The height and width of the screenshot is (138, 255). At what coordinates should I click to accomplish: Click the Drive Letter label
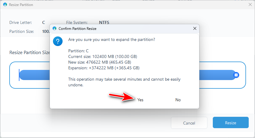pos(20,22)
